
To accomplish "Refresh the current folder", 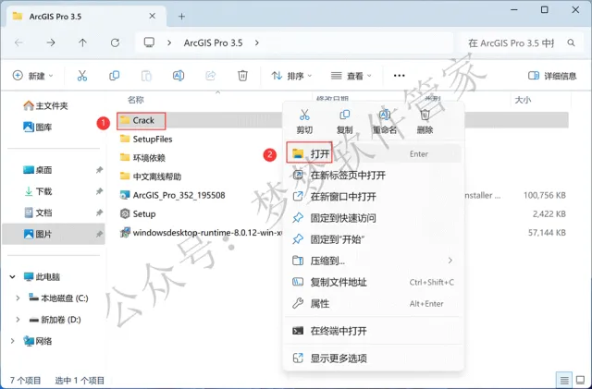I will (x=115, y=43).
